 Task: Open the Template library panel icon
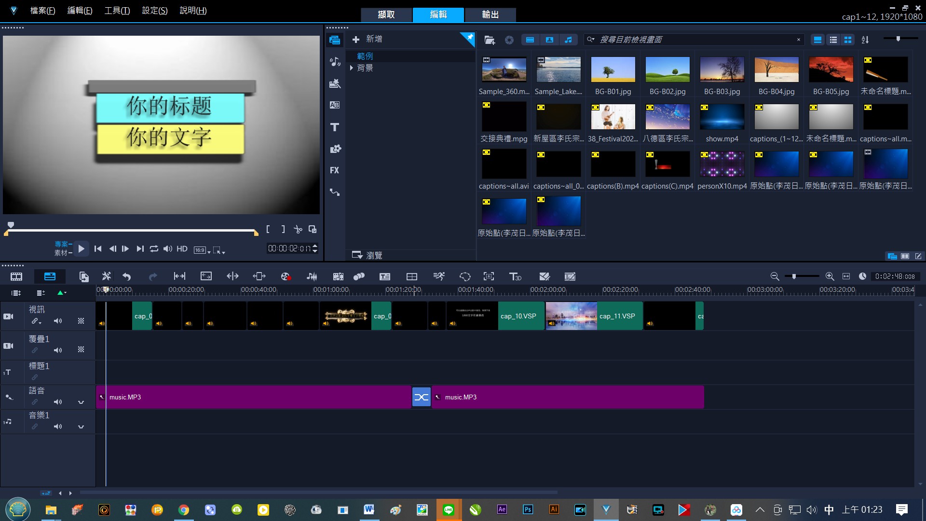tap(335, 83)
